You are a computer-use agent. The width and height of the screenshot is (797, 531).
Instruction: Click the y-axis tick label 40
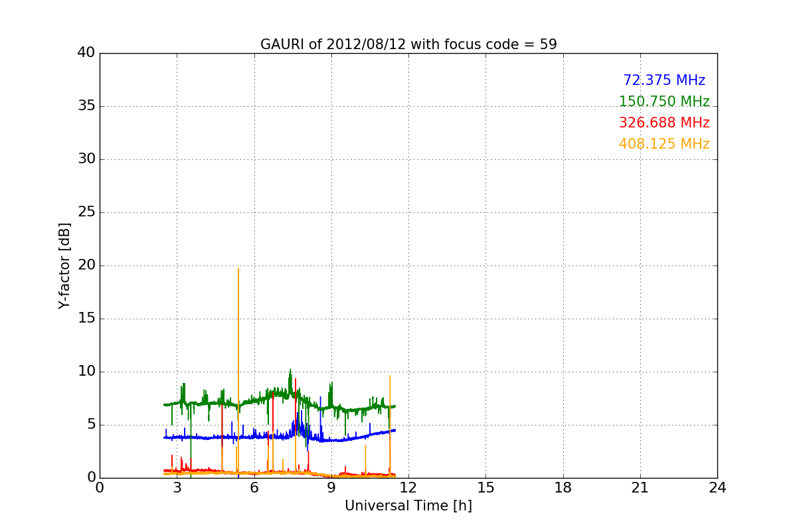pyautogui.click(x=86, y=53)
